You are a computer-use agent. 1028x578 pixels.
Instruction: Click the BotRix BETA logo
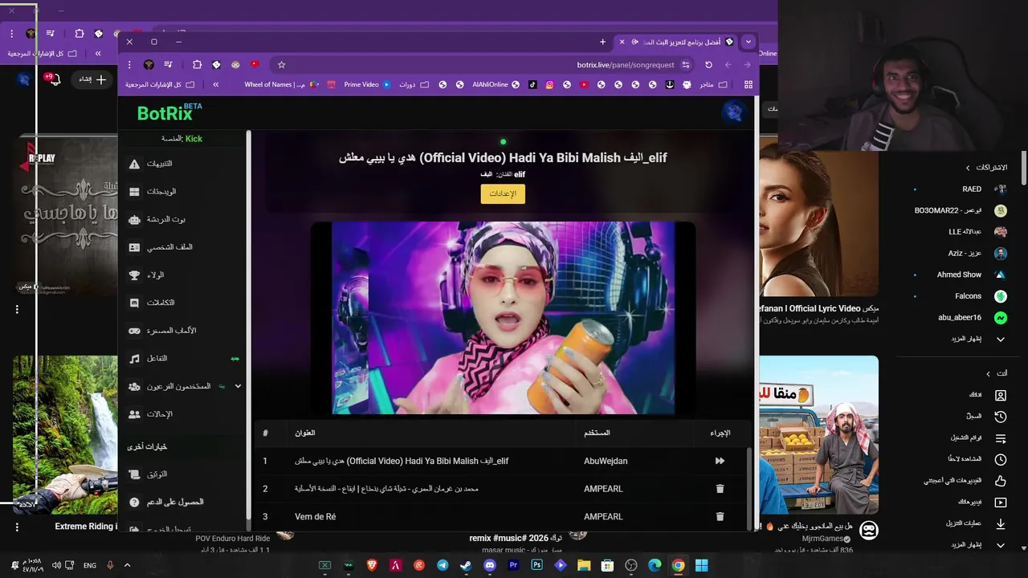169,112
